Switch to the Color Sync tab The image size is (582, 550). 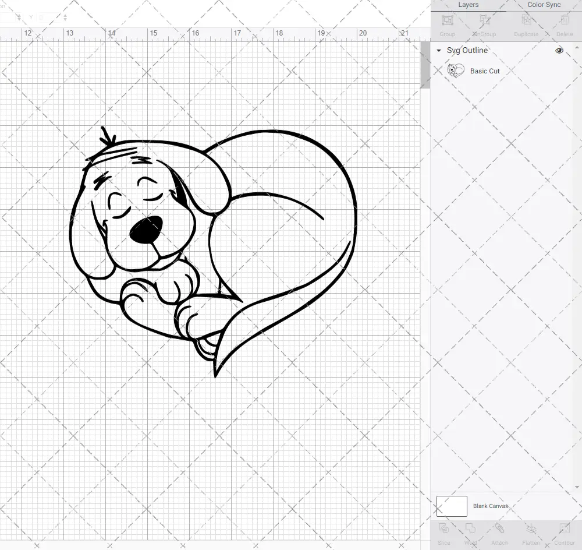(544, 5)
